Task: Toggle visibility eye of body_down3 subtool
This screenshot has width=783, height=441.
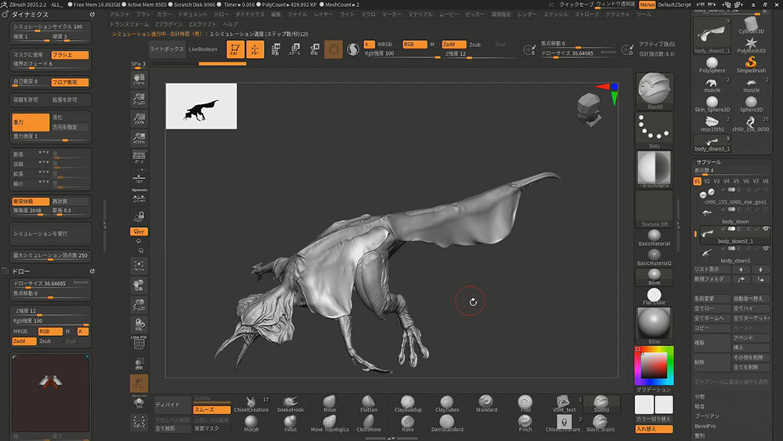Action: tap(766, 249)
